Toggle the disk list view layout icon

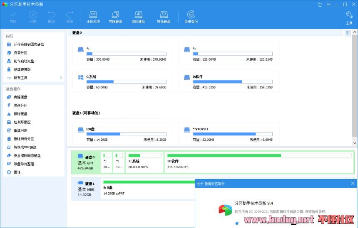coord(348,33)
